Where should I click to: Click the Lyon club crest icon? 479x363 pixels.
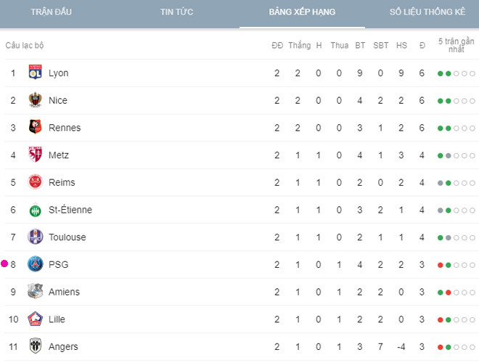coord(35,73)
